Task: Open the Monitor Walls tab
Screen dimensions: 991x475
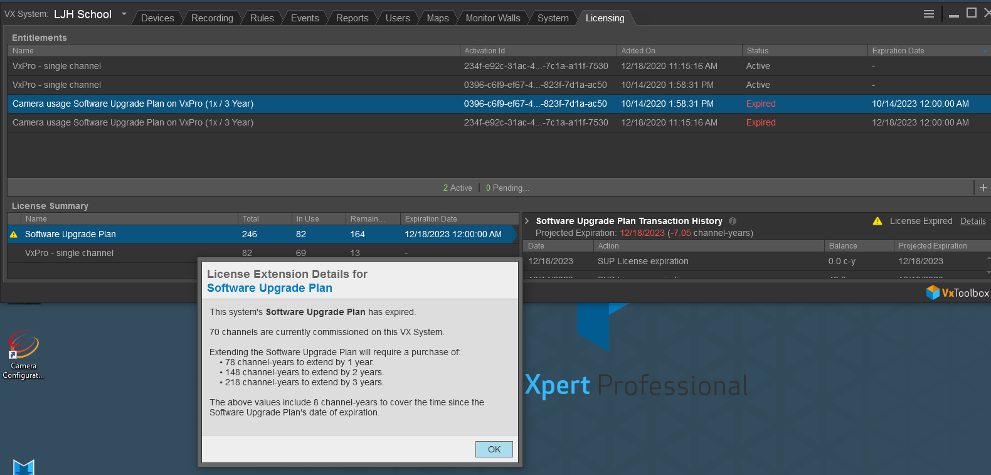Action: pos(493,18)
